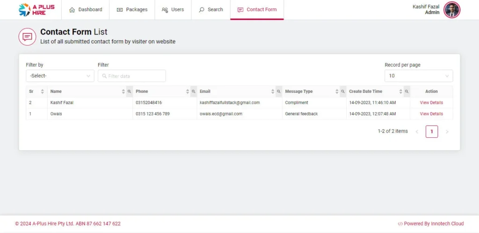479x233 pixels.
Task: Click the Create Date Time search icon
Action: 406,92
